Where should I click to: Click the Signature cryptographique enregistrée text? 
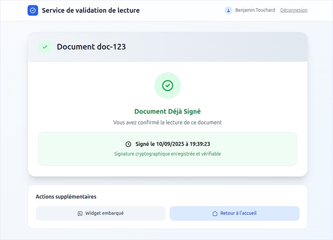click(167, 154)
